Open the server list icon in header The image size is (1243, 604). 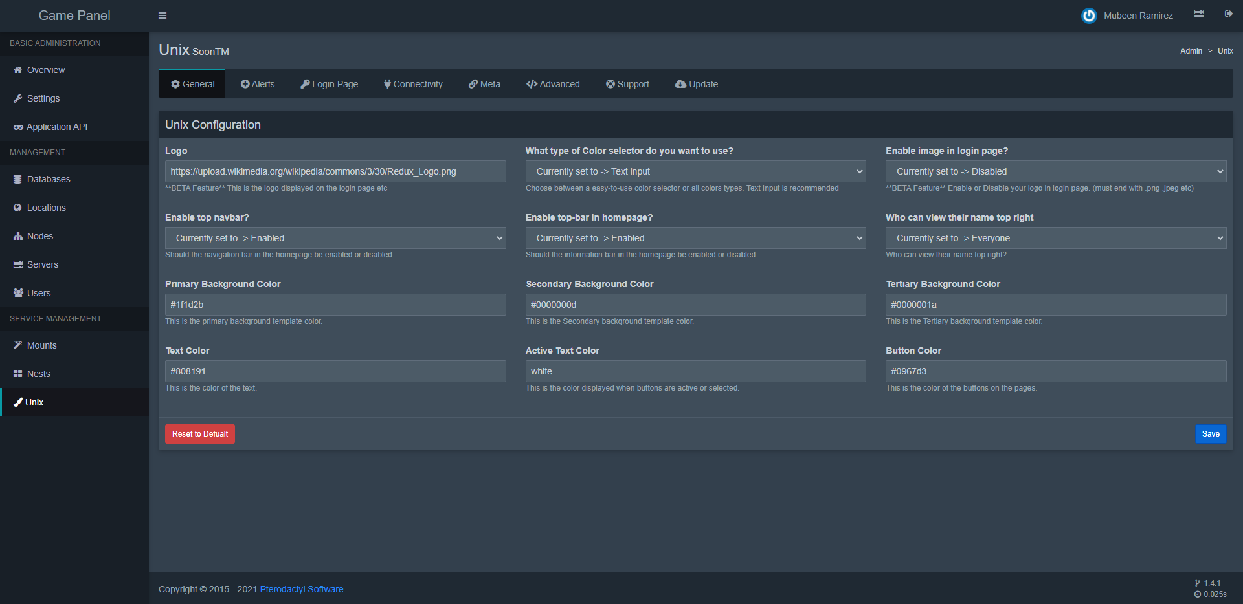coord(1199,14)
